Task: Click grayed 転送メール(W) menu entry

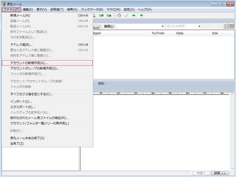Action: pos(47,26)
